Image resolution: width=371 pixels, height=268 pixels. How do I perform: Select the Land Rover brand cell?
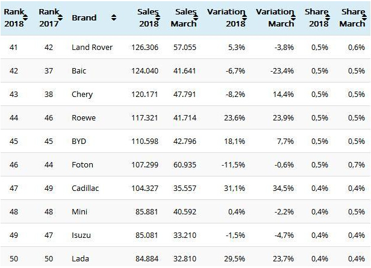point(92,48)
